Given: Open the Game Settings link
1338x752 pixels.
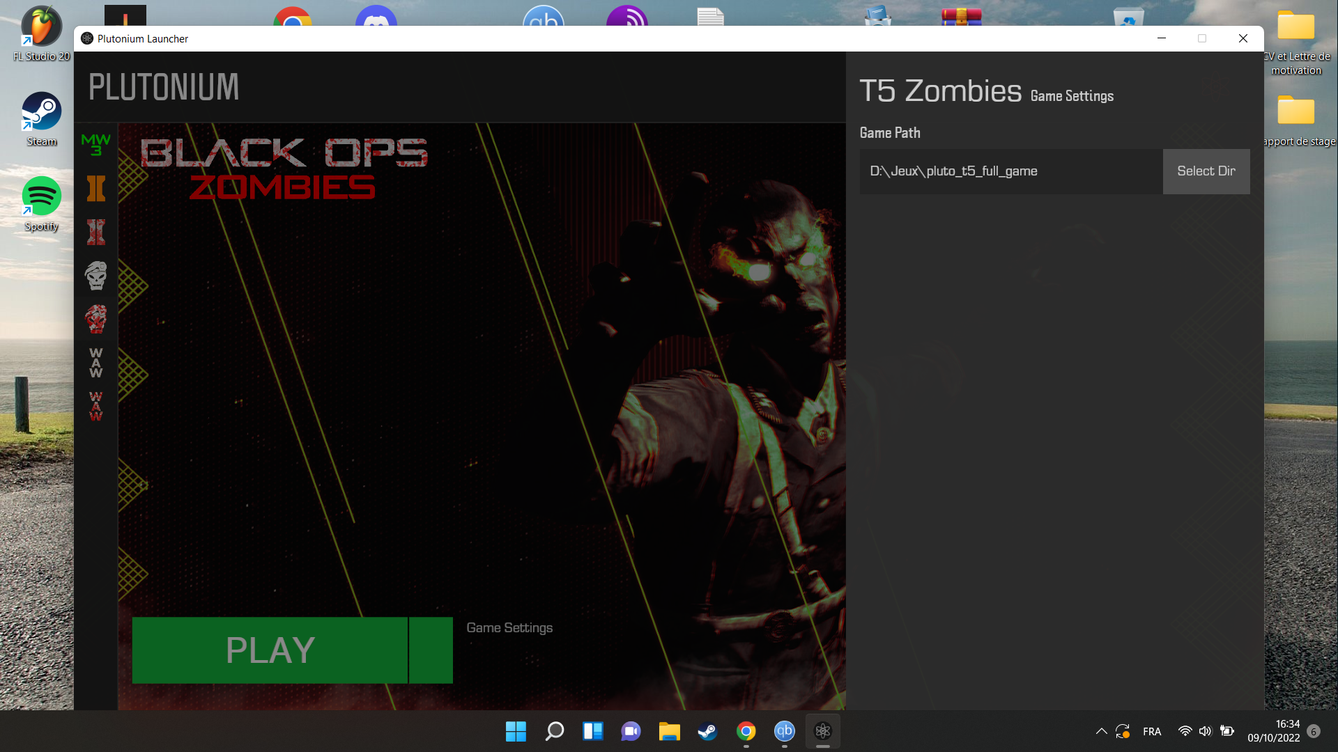Looking at the screenshot, I should pos(509,627).
